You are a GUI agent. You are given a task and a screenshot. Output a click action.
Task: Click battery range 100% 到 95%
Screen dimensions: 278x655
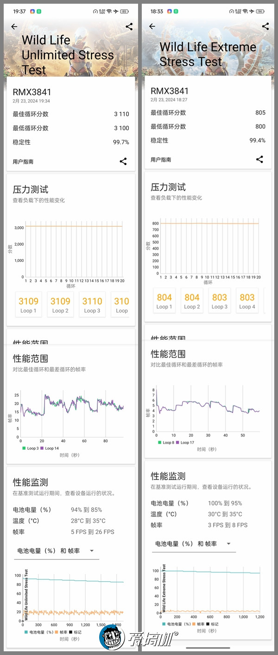[225, 503]
